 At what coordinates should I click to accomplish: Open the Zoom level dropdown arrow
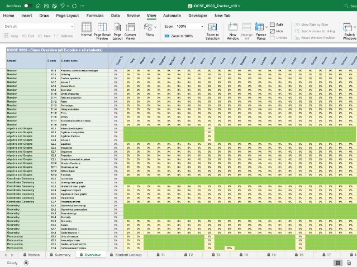(x=202, y=27)
